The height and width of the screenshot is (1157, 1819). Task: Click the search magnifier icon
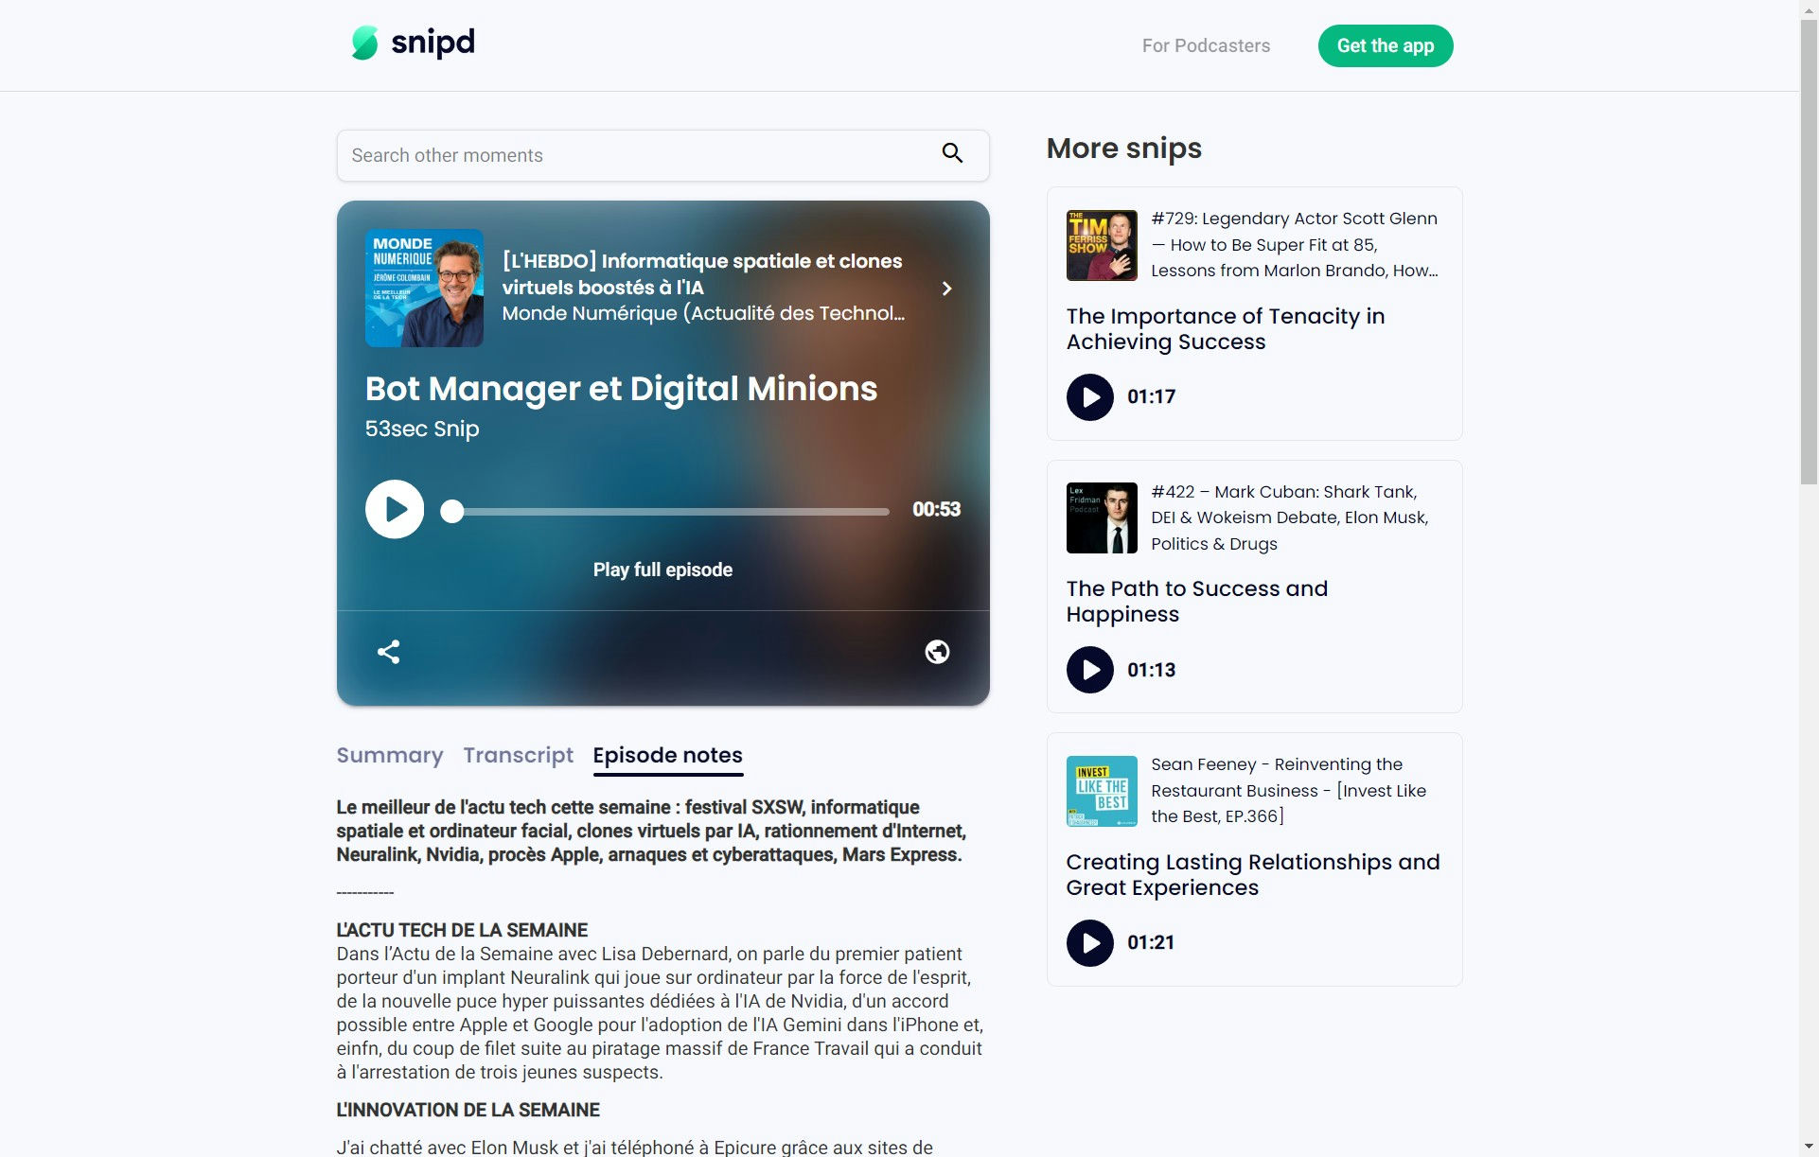pyautogui.click(x=952, y=153)
